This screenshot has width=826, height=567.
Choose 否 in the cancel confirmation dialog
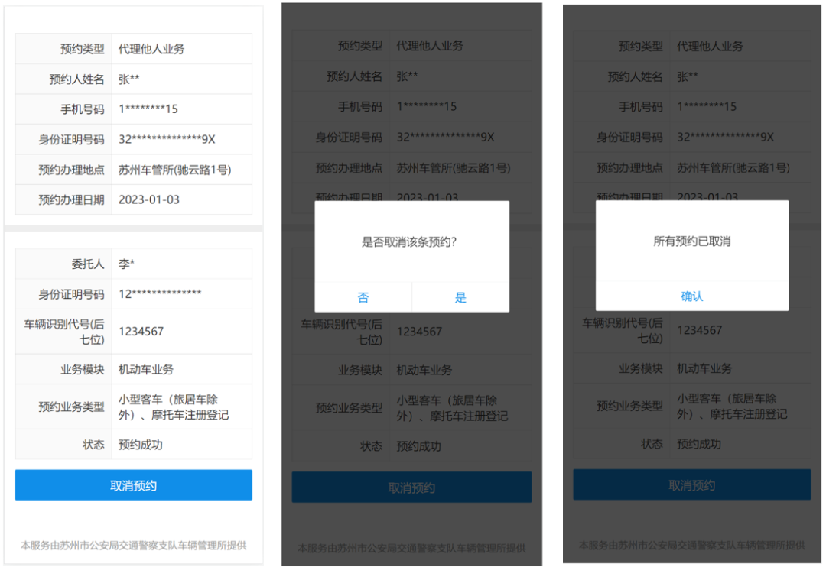click(x=363, y=297)
